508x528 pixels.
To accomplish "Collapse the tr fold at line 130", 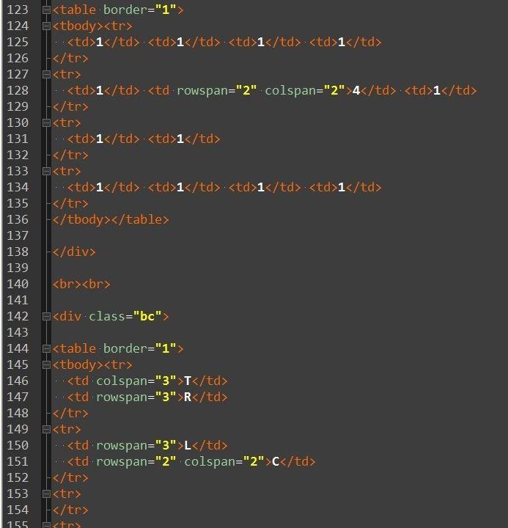I will click(46, 123).
